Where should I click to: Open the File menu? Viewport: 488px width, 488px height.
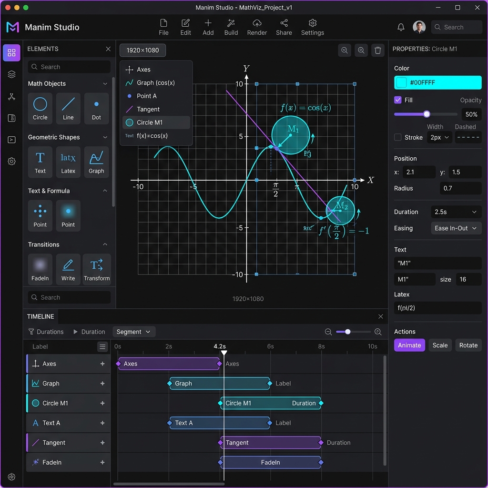(x=164, y=27)
